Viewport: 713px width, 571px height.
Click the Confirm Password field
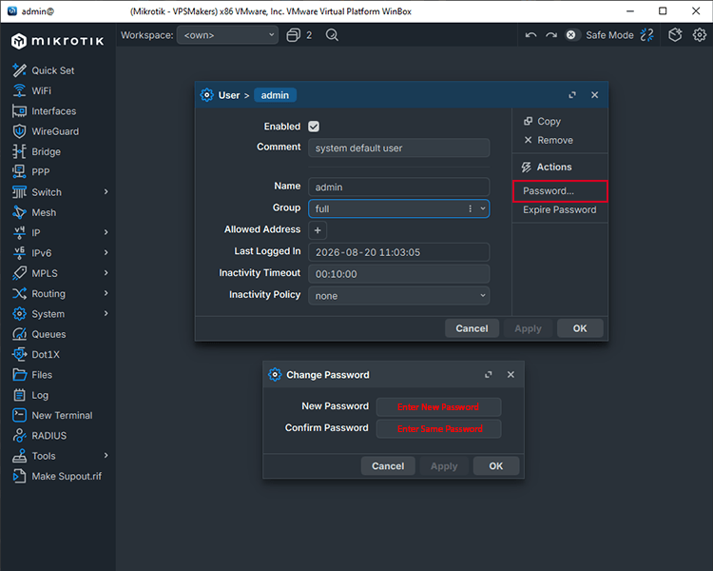click(x=439, y=429)
